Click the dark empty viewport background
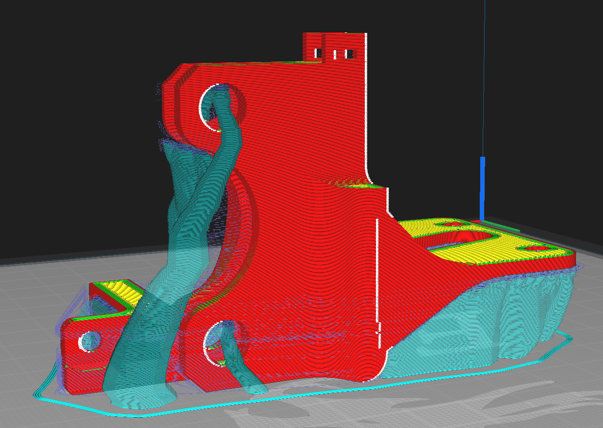The width and height of the screenshot is (603, 428). [x=74, y=98]
